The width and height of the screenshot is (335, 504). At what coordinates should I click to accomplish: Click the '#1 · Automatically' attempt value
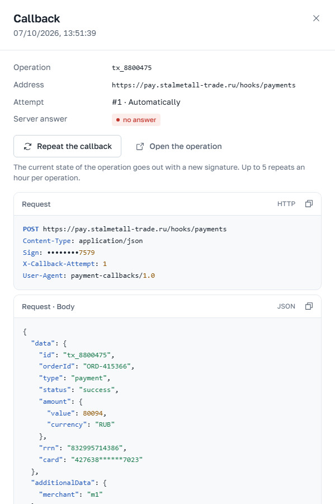(146, 102)
